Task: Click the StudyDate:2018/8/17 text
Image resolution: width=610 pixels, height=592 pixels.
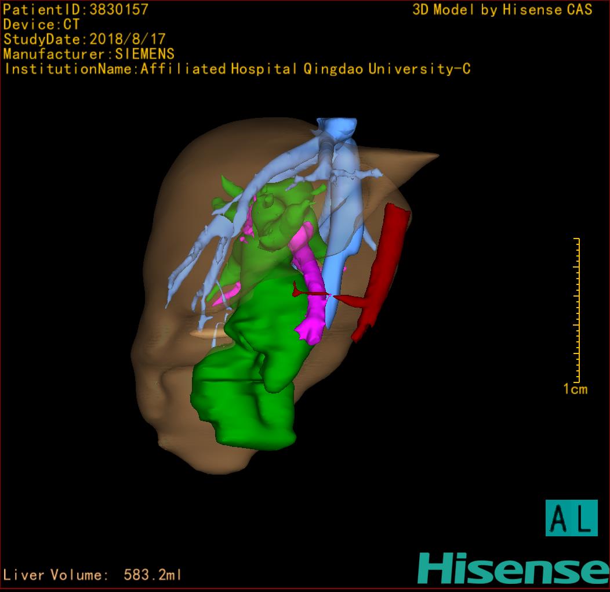Action: click(x=85, y=39)
